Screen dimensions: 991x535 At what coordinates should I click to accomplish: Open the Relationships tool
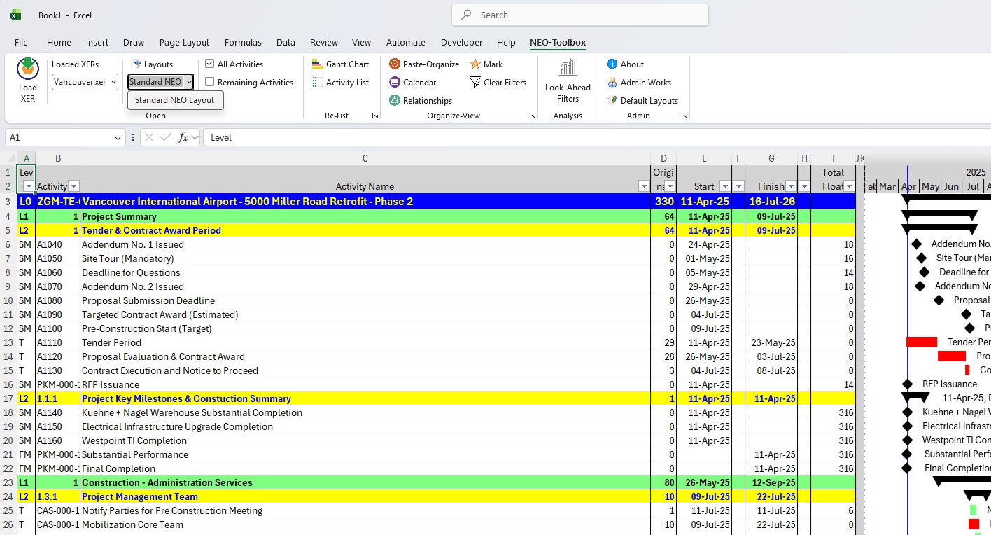(x=420, y=100)
